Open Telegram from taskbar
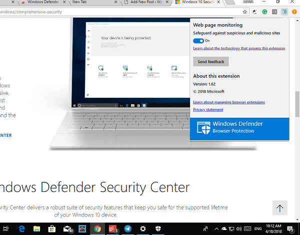300x235 pixels. (x=127, y=228)
